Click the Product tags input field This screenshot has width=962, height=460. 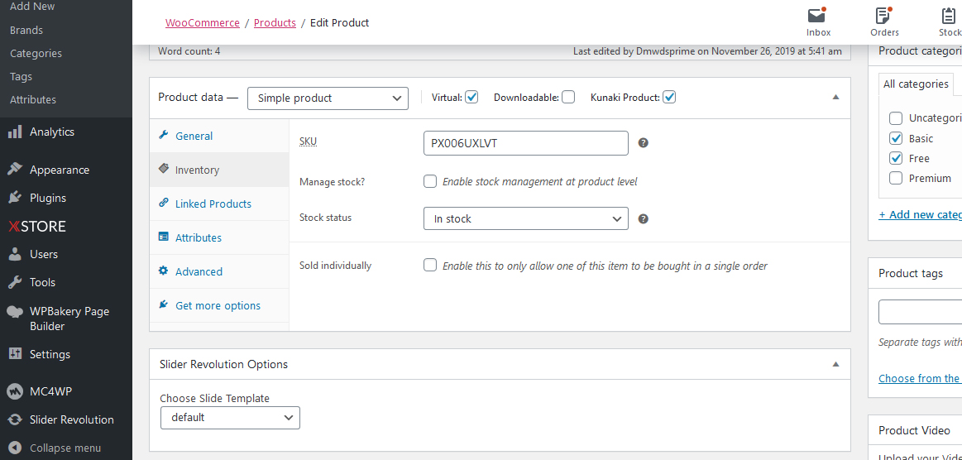921,312
